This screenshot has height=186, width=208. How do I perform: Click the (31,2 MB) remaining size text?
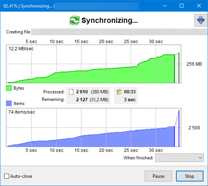pos(99,100)
